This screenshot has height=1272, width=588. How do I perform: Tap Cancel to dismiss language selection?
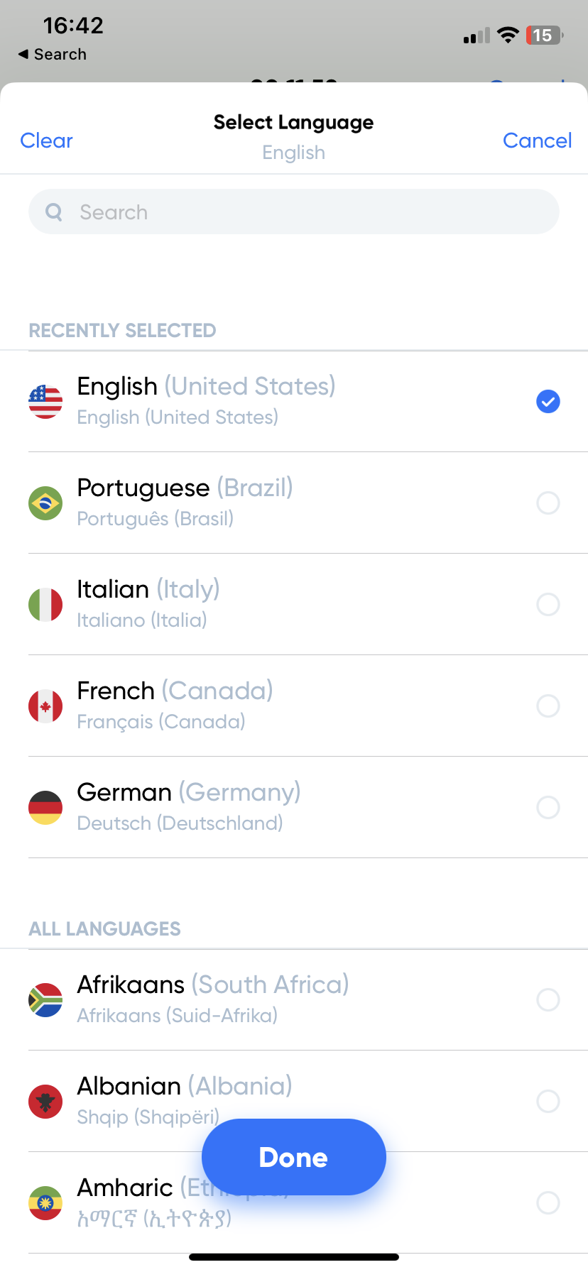pos(537,141)
